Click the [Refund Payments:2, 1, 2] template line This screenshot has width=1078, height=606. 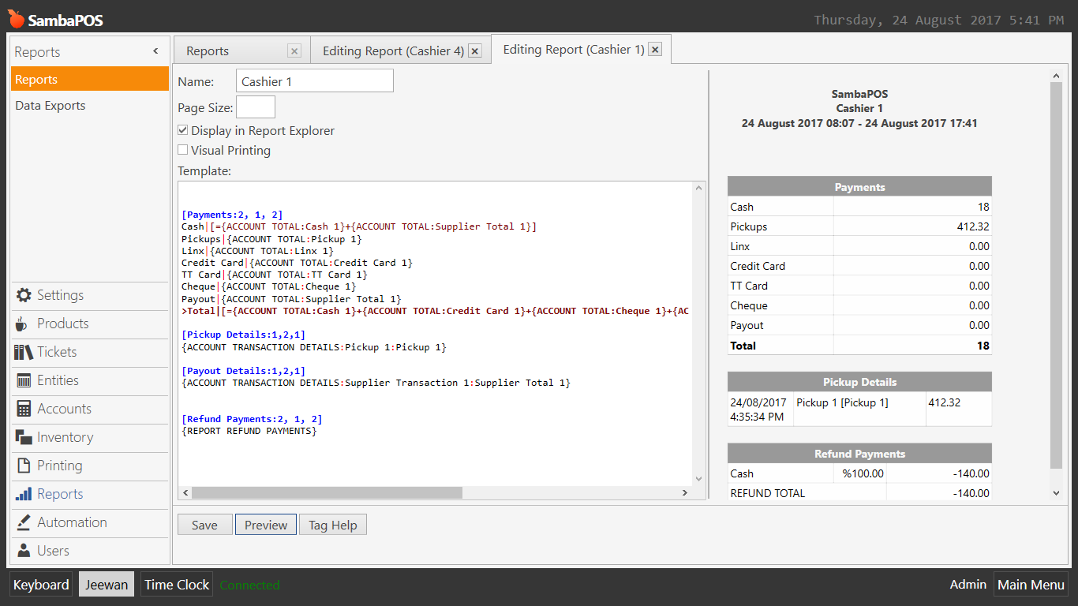pos(252,419)
